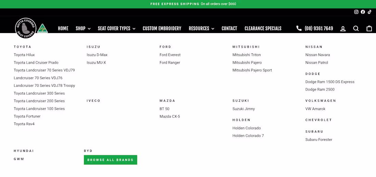Open Landcruiser 70 Series VDJ76
The image size is (376, 177).
38,78
